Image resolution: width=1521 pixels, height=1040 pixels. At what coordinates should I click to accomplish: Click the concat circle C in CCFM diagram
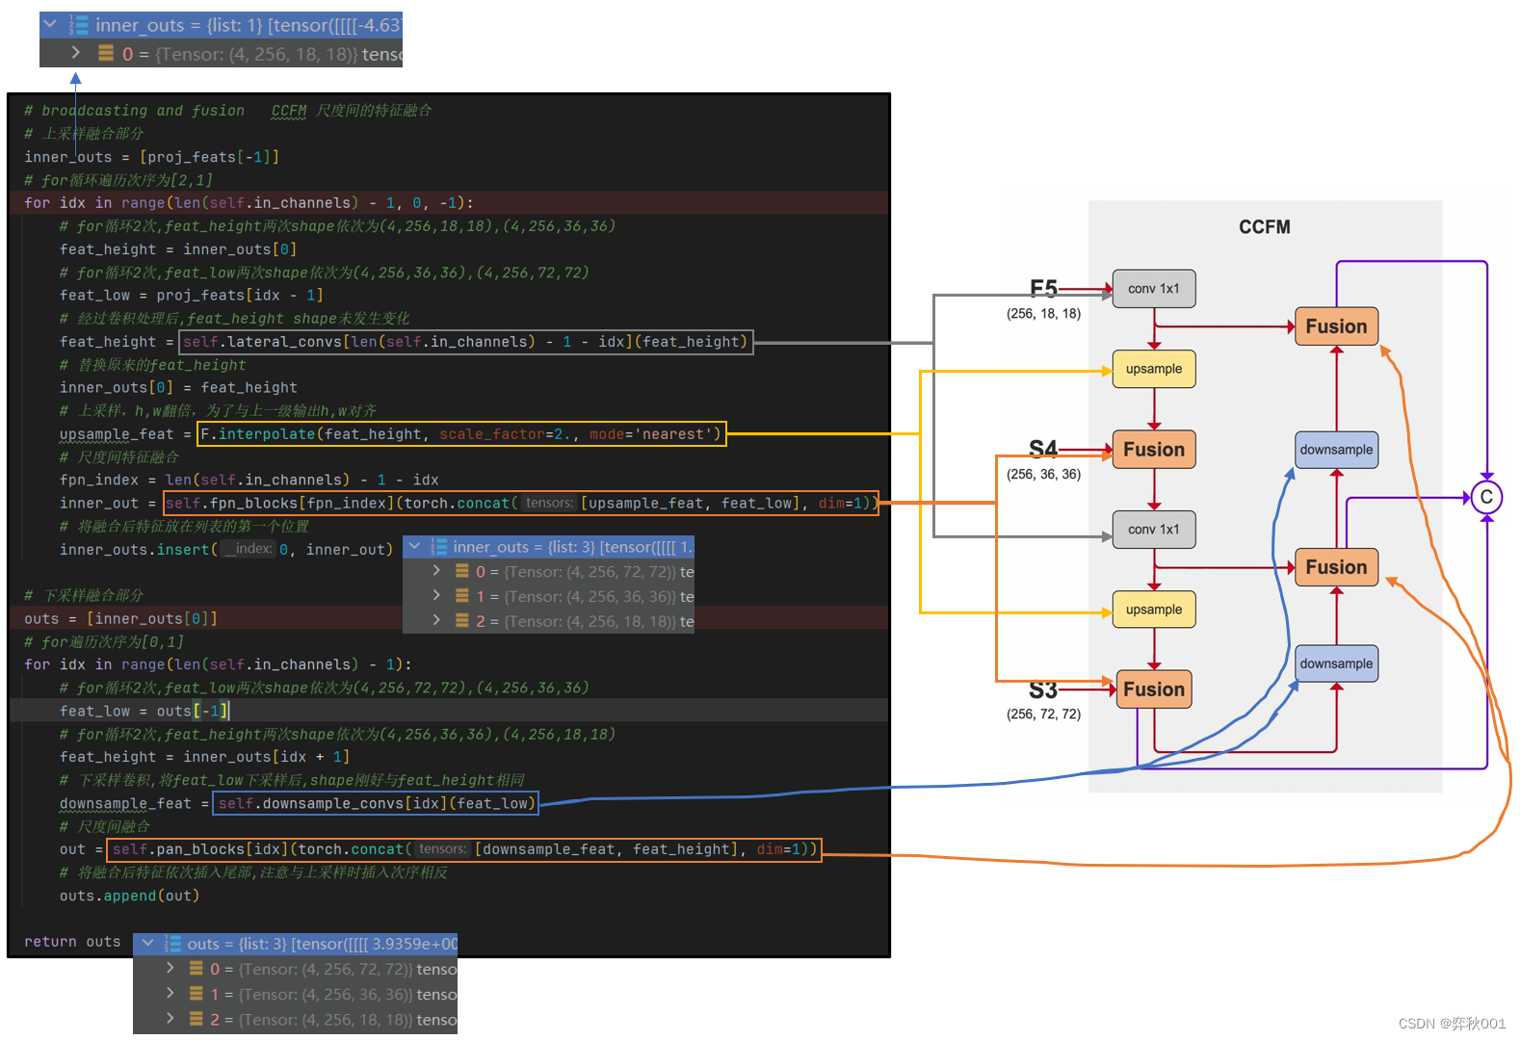click(1486, 497)
